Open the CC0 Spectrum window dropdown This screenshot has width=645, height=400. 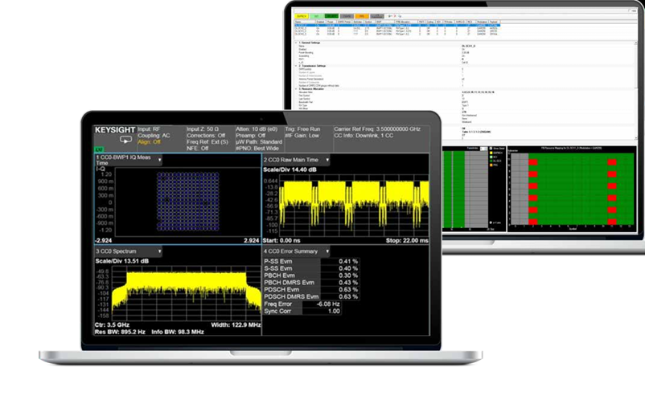click(159, 251)
